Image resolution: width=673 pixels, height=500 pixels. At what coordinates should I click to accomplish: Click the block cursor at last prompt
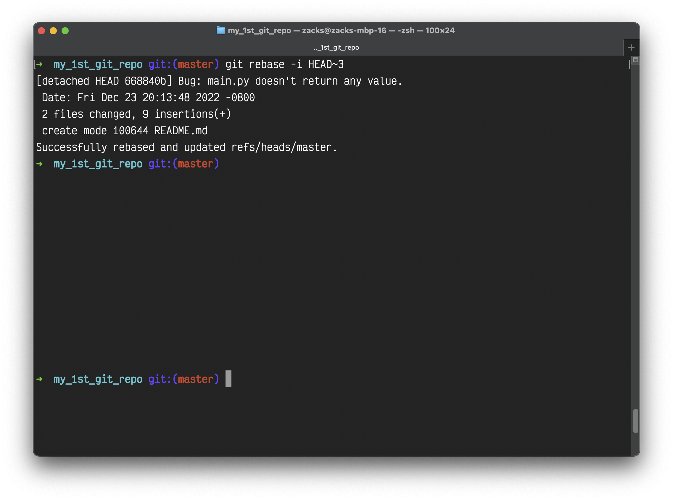click(228, 379)
